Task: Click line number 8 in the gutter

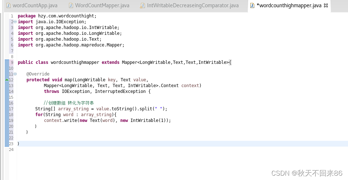Action: (12, 57)
